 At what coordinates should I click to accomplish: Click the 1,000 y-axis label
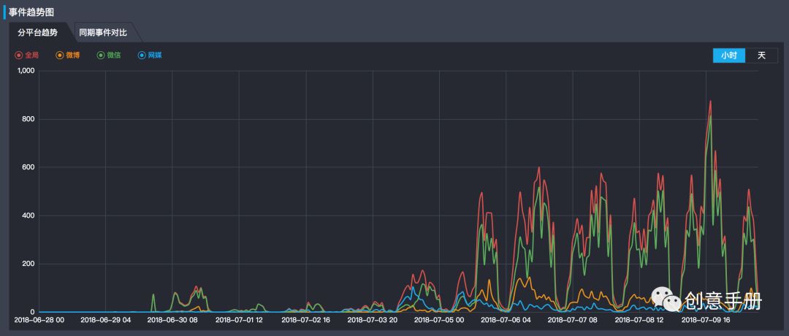[x=26, y=71]
